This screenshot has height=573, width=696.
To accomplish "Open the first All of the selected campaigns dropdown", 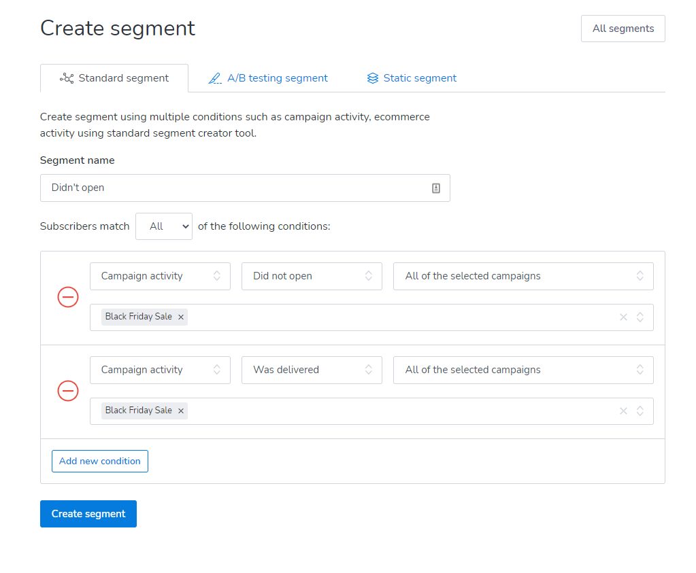I will pos(523,276).
